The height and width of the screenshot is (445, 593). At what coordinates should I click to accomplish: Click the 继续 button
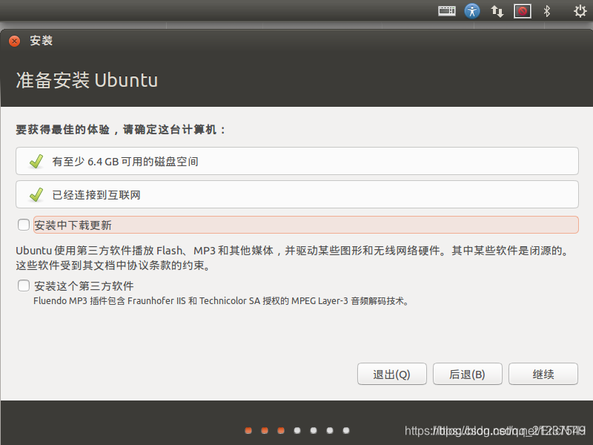click(543, 374)
